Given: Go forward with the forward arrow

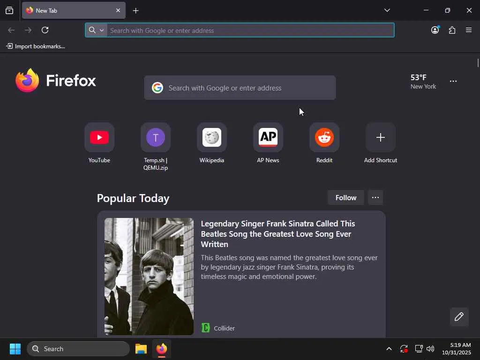Looking at the screenshot, I should [28, 30].
